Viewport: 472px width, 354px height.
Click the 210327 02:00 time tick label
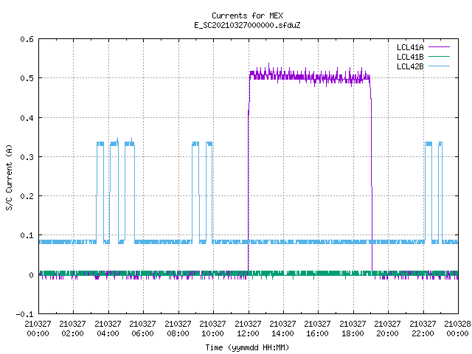pos(72,329)
